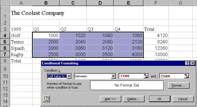Select row 1 header
This screenshot has height=107, width=197.
(5, 13)
